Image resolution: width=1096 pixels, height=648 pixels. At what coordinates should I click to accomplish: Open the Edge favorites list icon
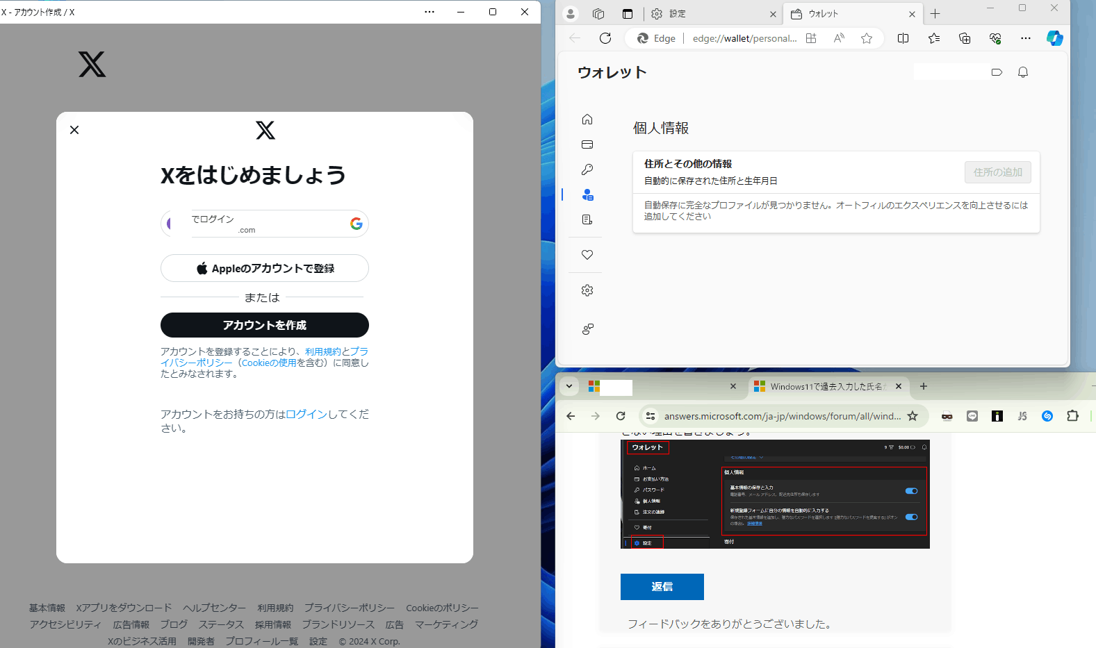click(x=934, y=38)
